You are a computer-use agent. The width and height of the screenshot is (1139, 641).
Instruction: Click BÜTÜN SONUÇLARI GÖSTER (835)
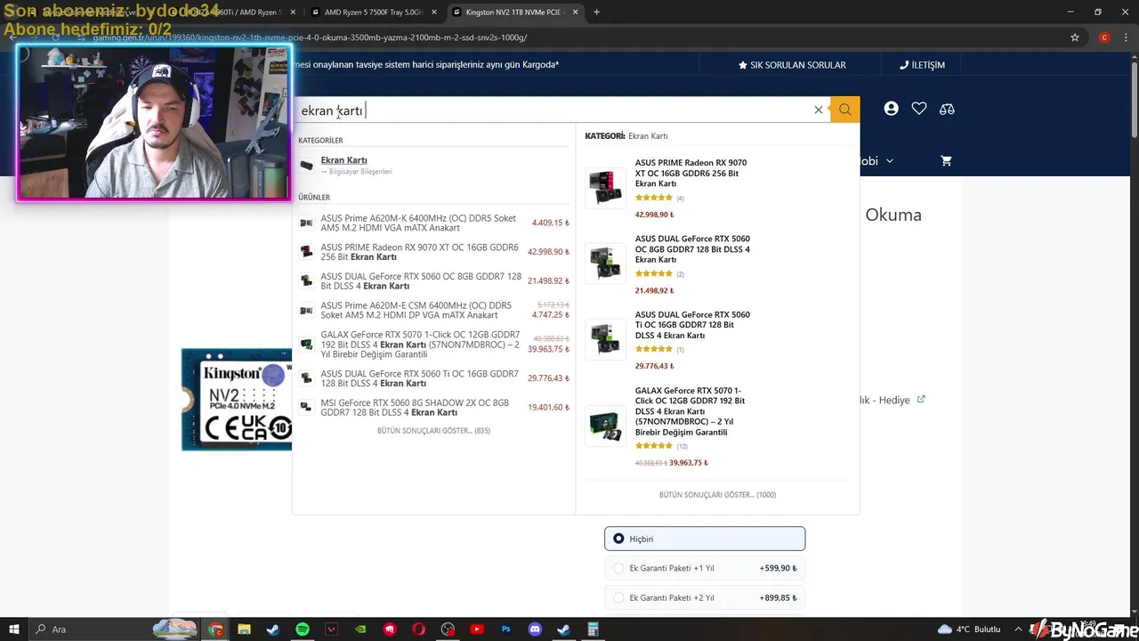pyautogui.click(x=433, y=431)
